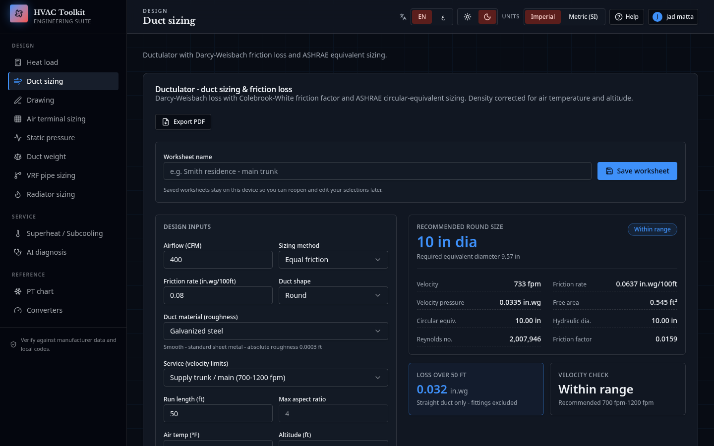Click Save worksheet button
Screen dimensions: 714x446
click(x=637, y=171)
